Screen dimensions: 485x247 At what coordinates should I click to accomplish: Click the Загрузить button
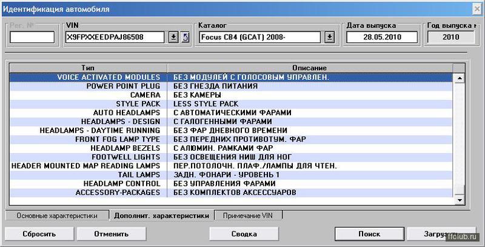point(441,234)
